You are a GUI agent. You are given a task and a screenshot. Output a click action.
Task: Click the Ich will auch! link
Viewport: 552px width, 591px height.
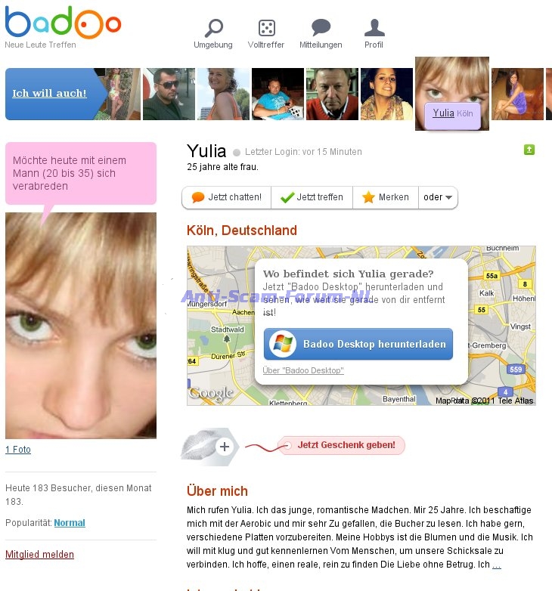pos(49,93)
